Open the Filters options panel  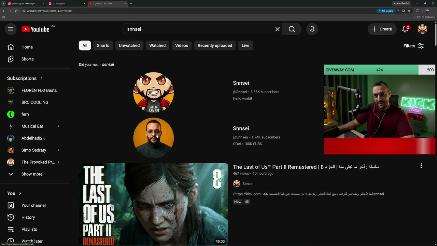tap(414, 46)
